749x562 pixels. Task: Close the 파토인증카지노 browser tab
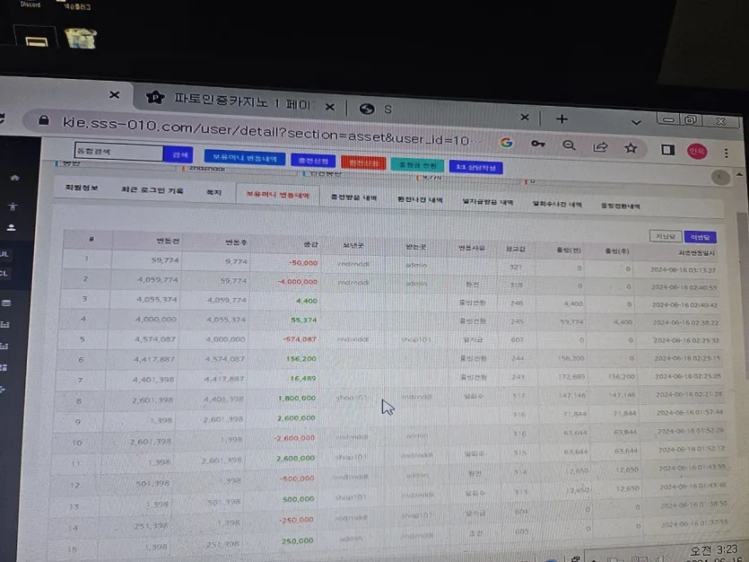(329, 107)
